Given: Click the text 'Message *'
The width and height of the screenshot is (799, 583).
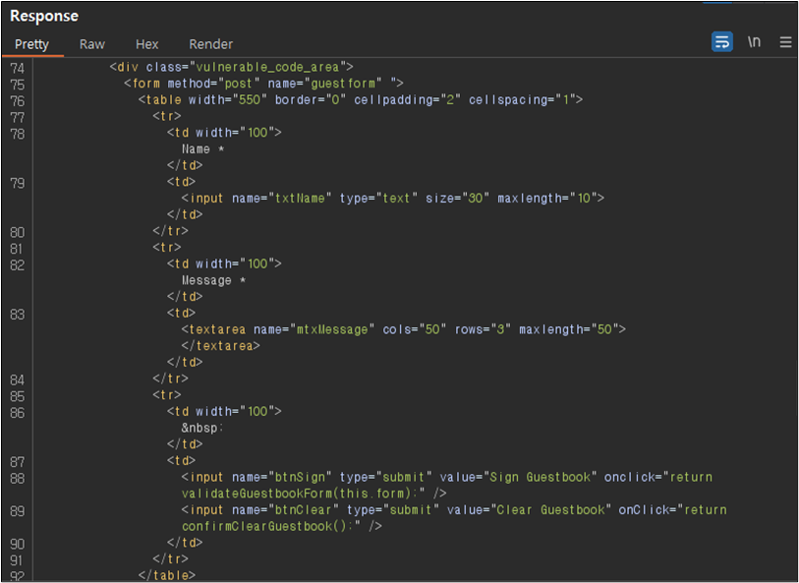Looking at the screenshot, I should tap(213, 280).
